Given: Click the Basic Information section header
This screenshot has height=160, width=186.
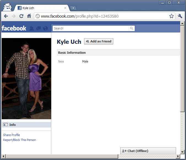Looking at the screenshot, I should 118,53.
